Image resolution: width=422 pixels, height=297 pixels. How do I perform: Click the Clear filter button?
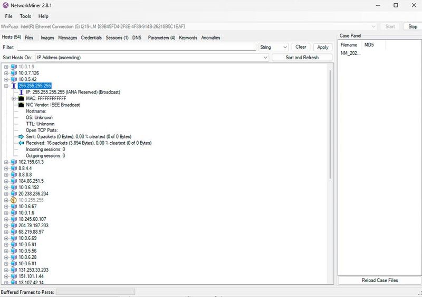pyautogui.click(x=301, y=47)
